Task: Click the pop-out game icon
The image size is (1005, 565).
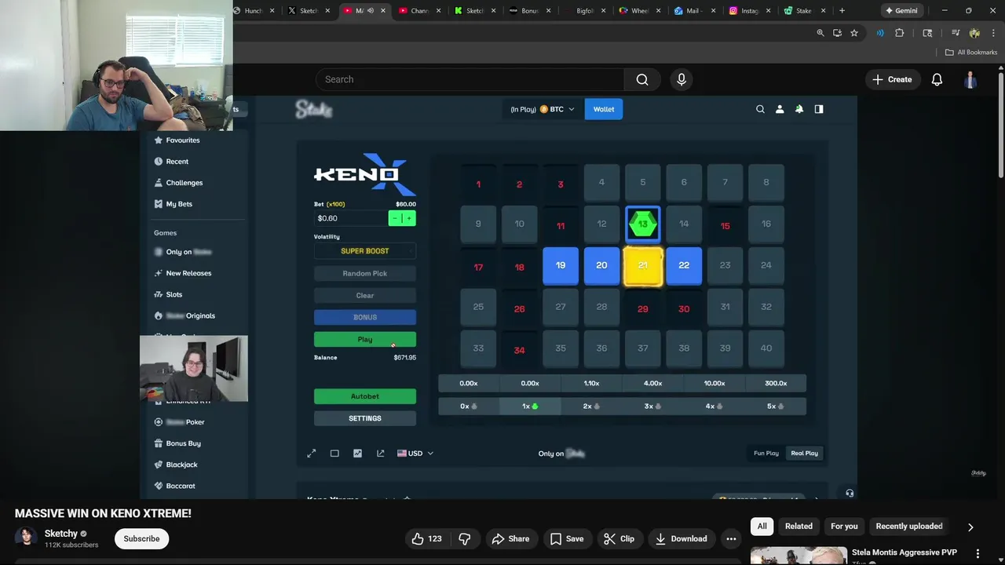Action: point(381,453)
